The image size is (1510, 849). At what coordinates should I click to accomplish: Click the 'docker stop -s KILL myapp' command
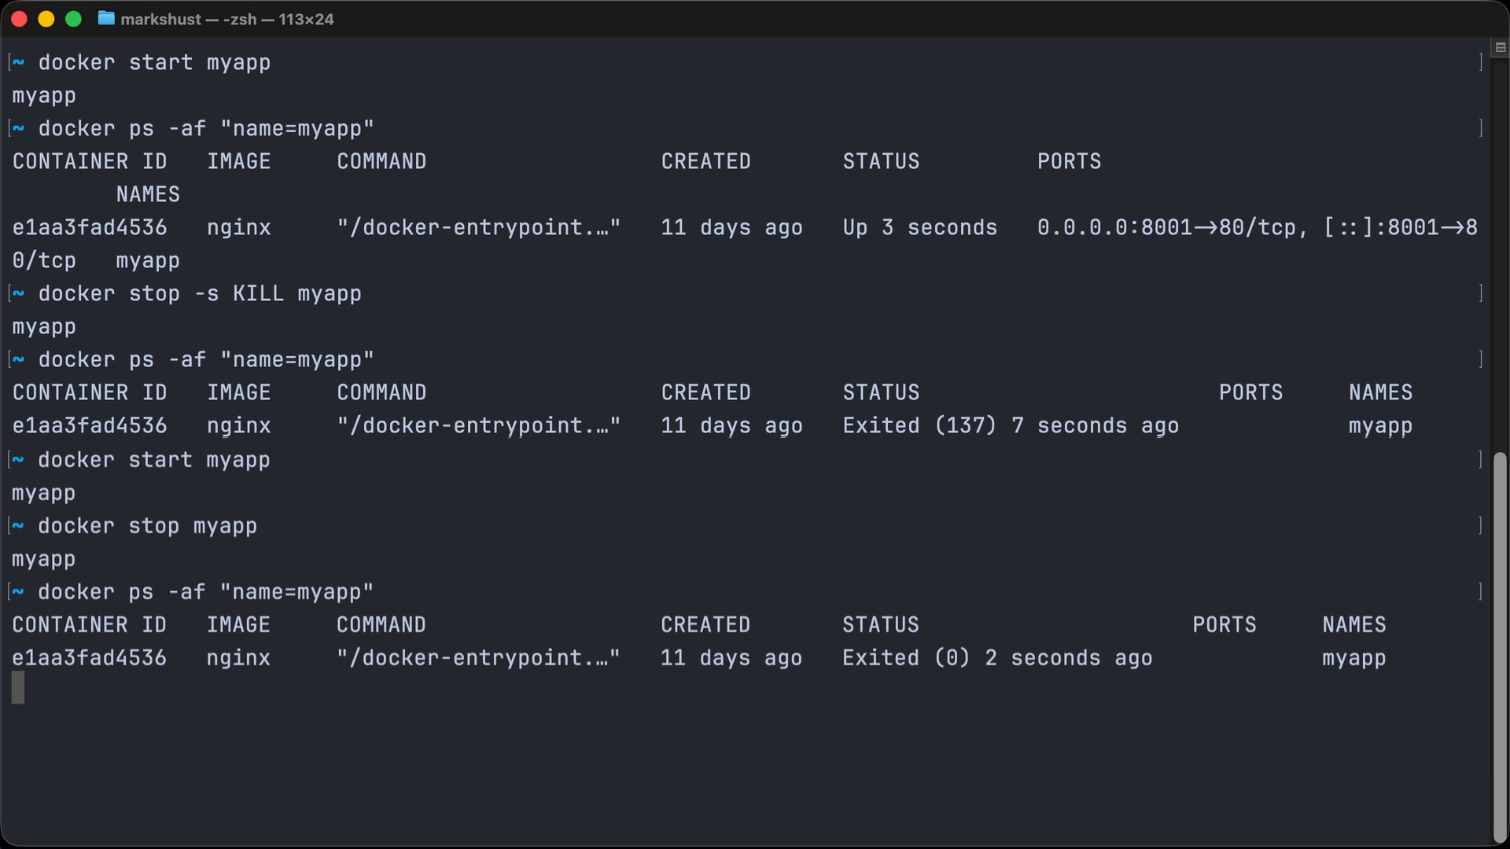(200, 294)
